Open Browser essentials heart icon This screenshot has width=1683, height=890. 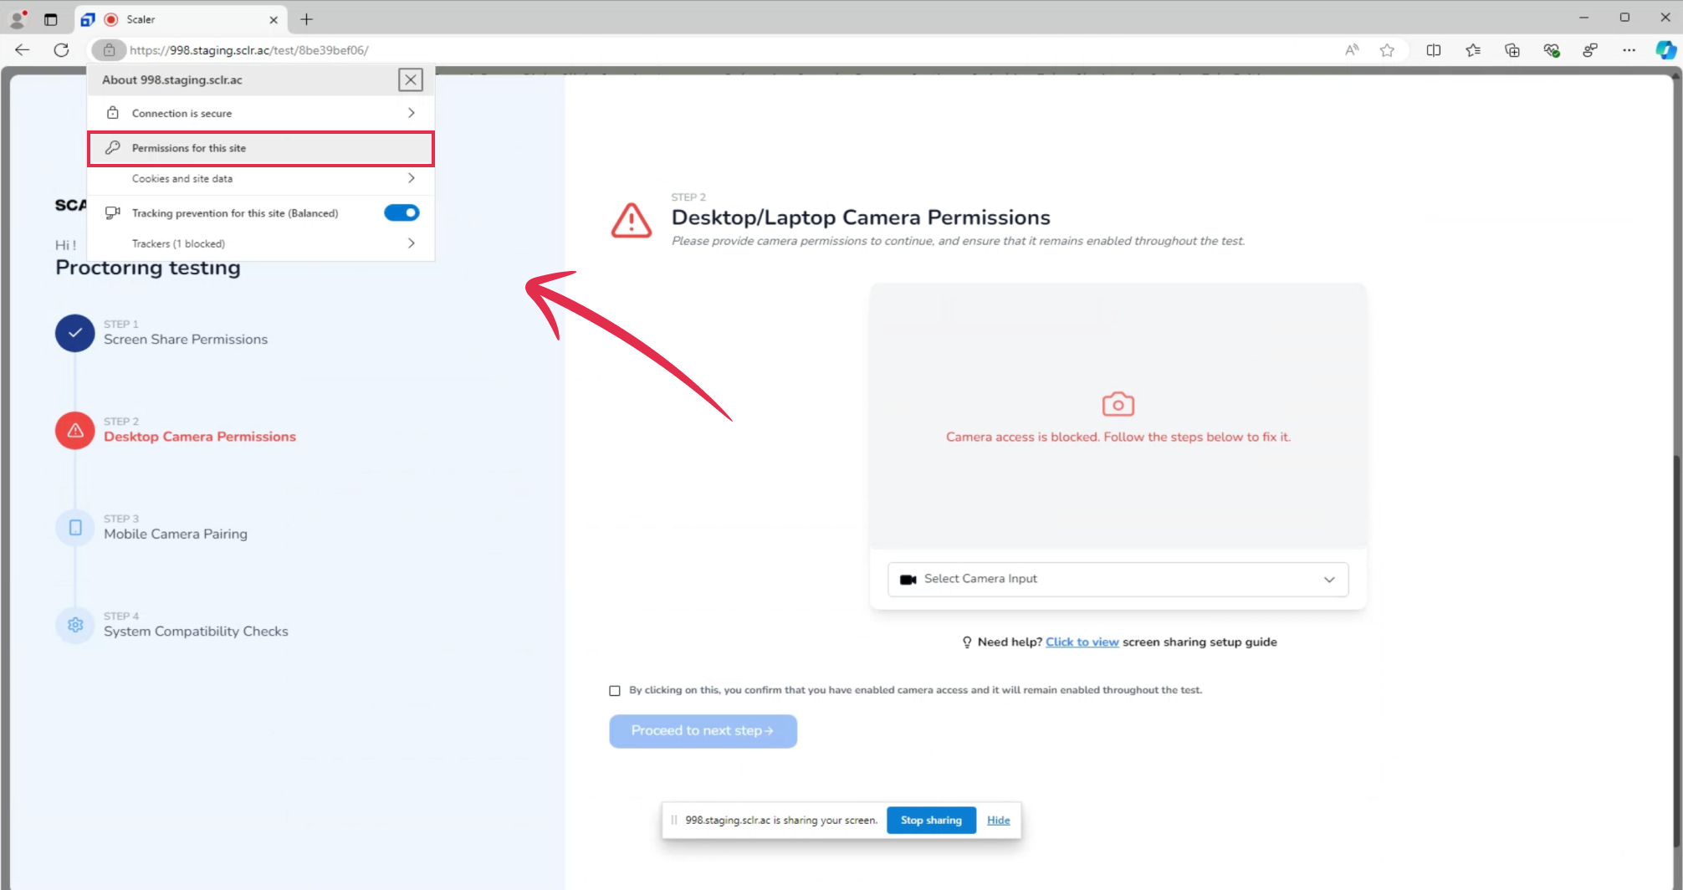pyautogui.click(x=1552, y=50)
